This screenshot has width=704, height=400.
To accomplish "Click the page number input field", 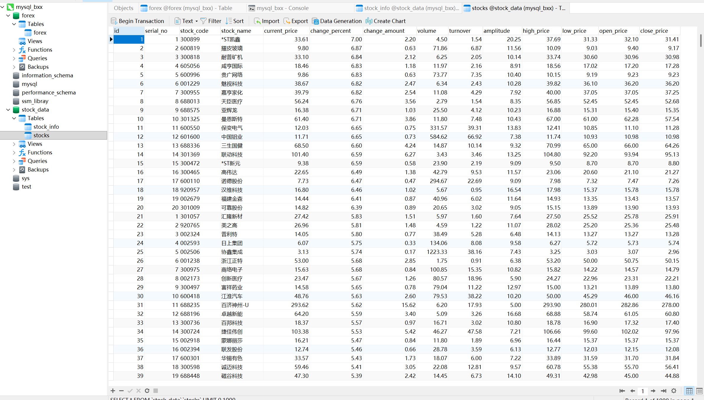I will click(x=643, y=391).
